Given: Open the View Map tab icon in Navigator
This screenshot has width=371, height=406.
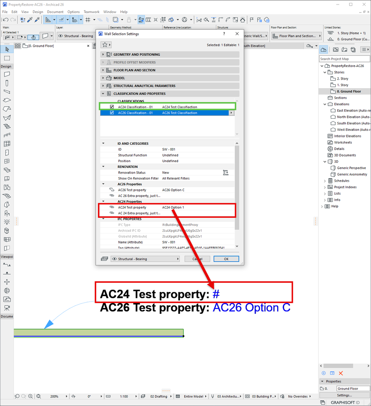Looking at the screenshot, I should [336, 50].
